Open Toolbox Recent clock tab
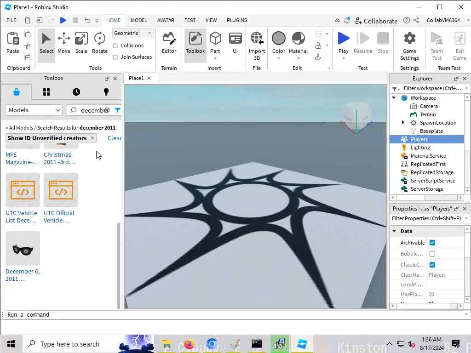The image size is (471, 353). point(76,92)
